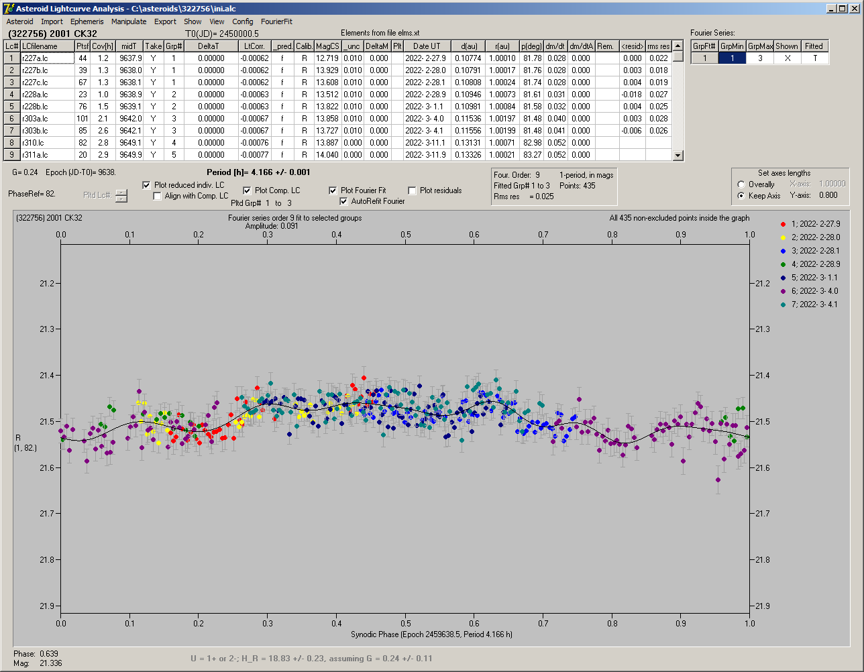Enable Align with Comp. LC checkbox
Screen dimensions: 864x672
[158, 196]
